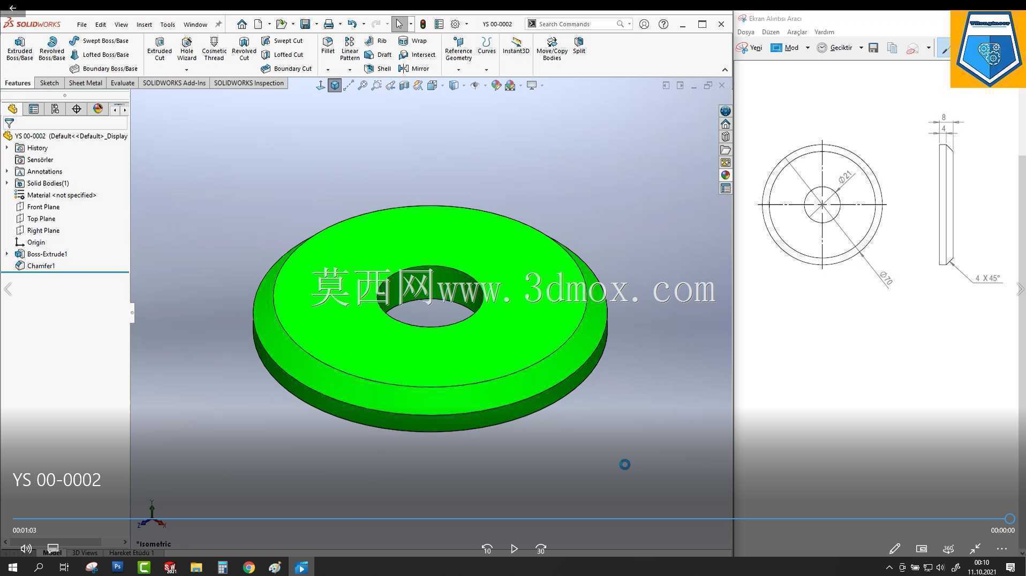
Task: Apply the Fillet tool
Action: point(328,46)
